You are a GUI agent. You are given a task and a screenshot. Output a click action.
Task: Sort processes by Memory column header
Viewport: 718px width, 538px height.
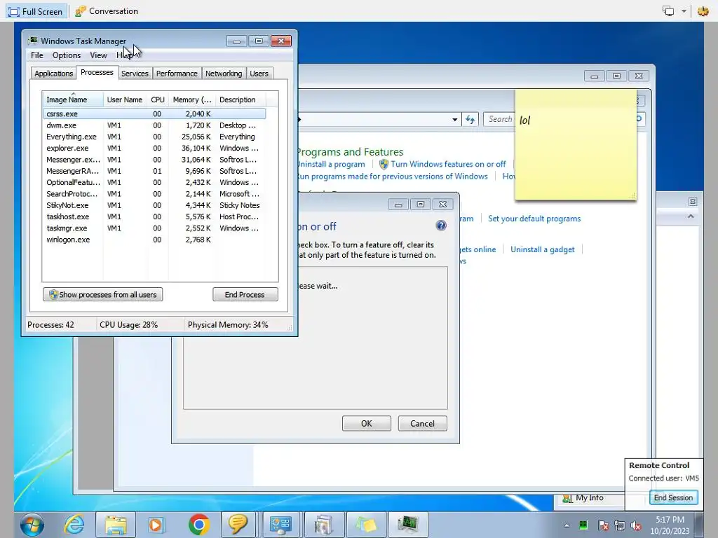coord(192,99)
